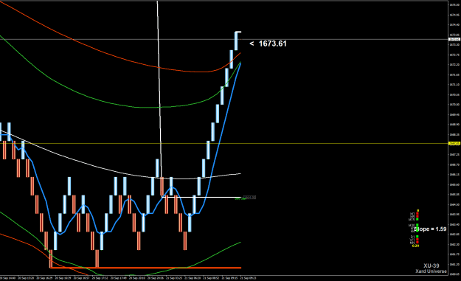Select the yellow horizontal price line

223,143
